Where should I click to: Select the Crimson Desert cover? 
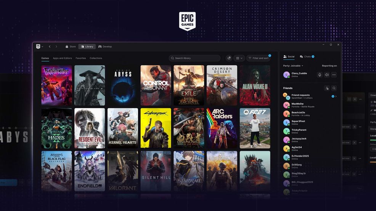pos(222,85)
